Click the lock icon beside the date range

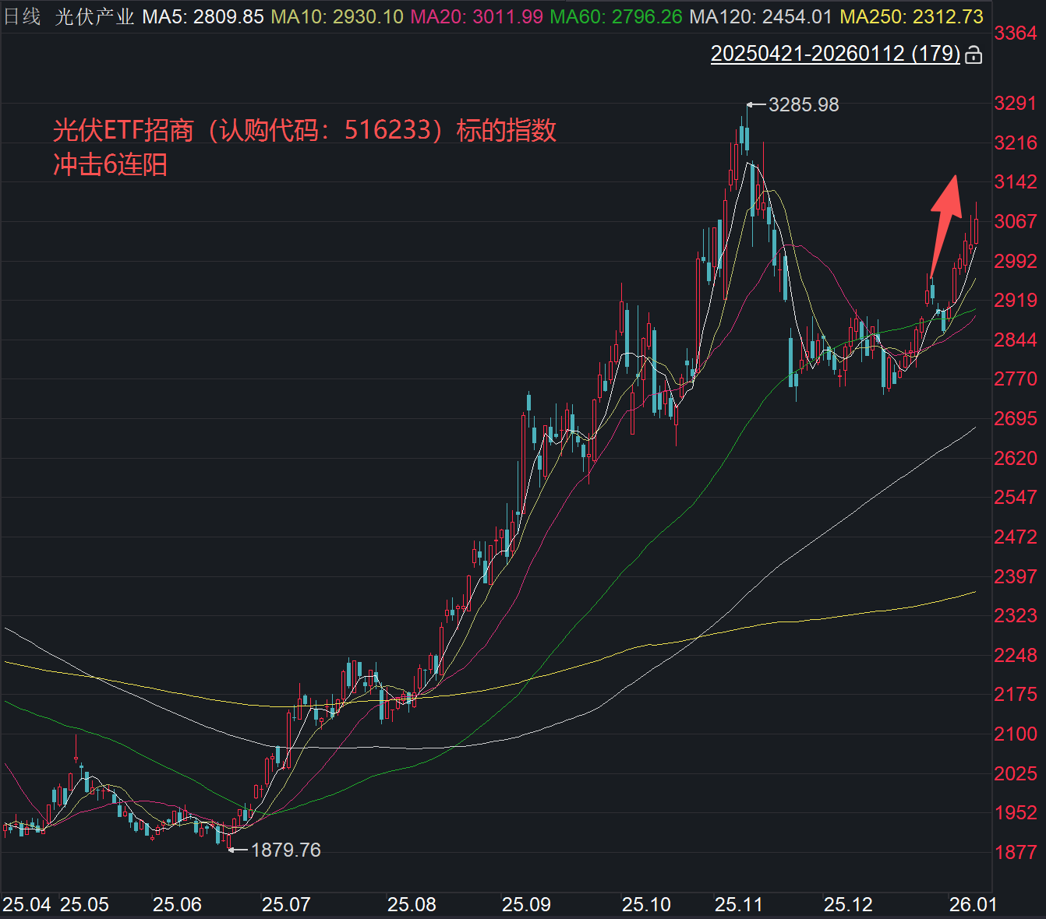point(972,56)
